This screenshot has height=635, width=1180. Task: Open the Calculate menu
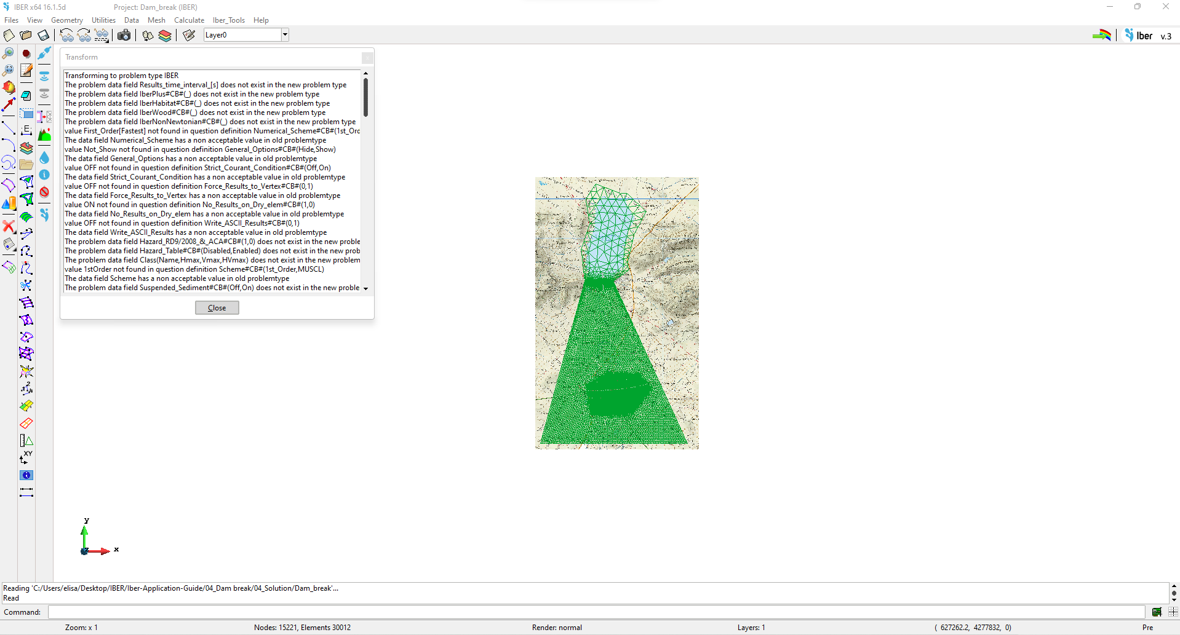[x=189, y=20]
